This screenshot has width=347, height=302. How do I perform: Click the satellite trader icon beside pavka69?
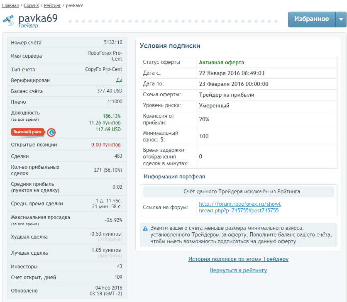pyautogui.click(x=8, y=20)
